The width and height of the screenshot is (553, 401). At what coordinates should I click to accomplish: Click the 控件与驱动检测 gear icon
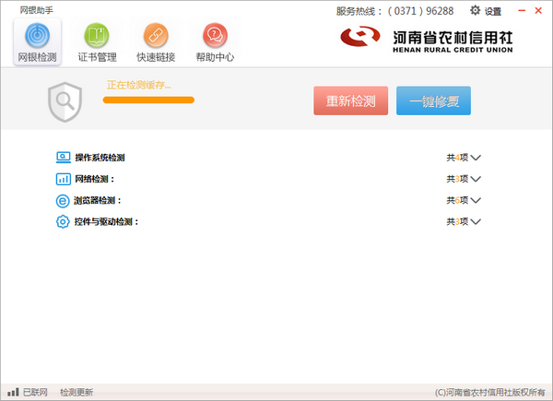[64, 221]
